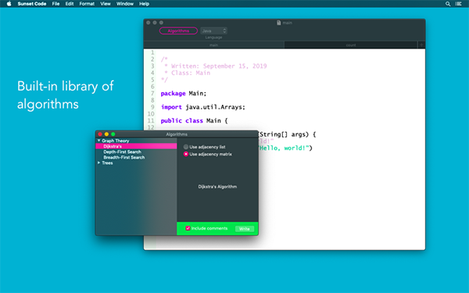This screenshot has width=469, height=293.
Task: Switch to the main editor tab
Action: [x=213, y=45]
